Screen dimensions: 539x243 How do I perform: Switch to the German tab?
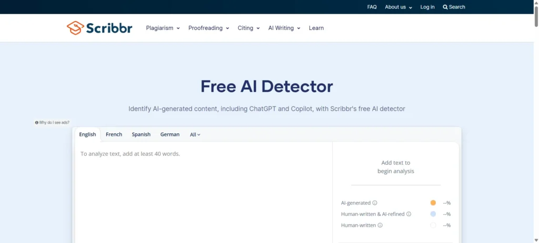pyautogui.click(x=170, y=134)
